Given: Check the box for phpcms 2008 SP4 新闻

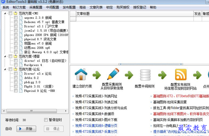Looking at the screenshot, I should 16,35.
